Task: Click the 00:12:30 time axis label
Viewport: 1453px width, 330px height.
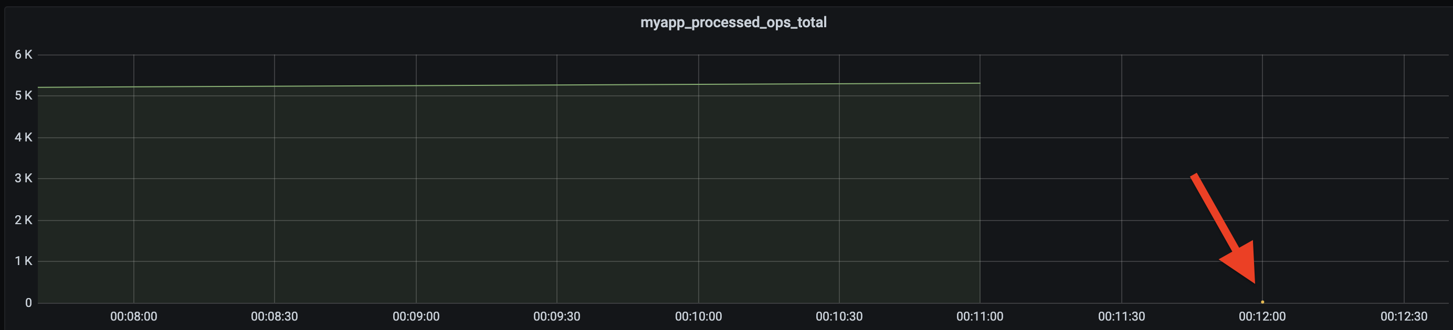Action: 1404,316
